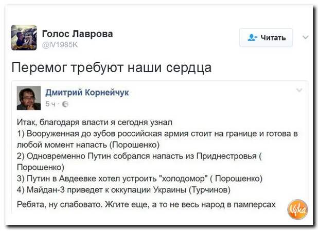The image size is (319, 231).
Task: Click the Читать follow button
Action: click(x=266, y=38)
